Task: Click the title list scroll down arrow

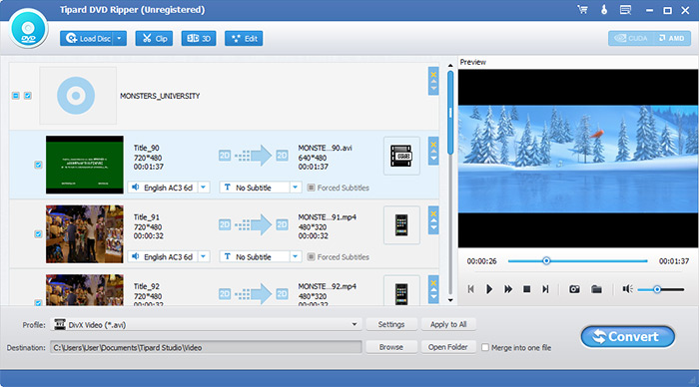Action: pyautogui.click(x=450, y=300)
